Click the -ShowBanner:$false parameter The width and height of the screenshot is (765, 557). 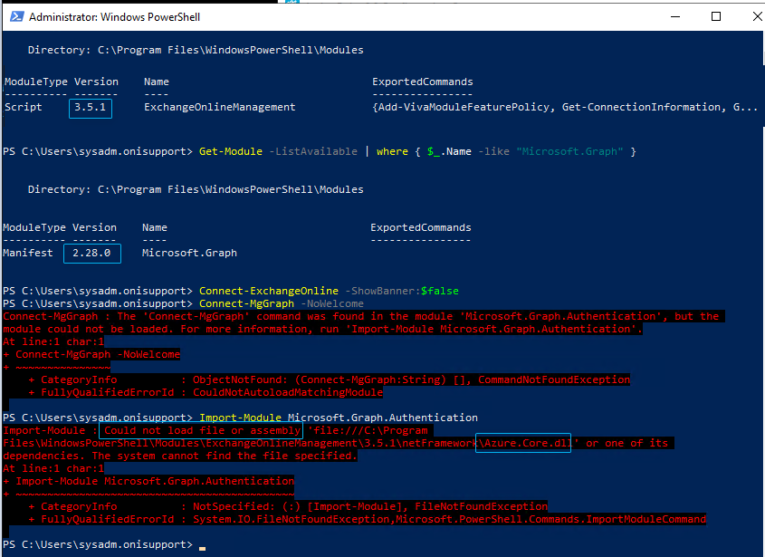402,291
